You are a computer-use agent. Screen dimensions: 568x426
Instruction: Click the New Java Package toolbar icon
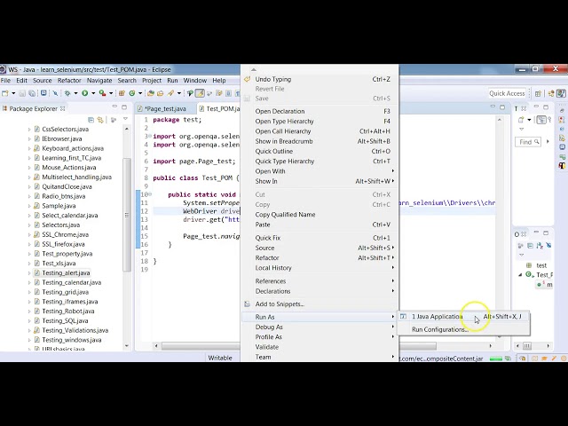(x=122, y=93)
